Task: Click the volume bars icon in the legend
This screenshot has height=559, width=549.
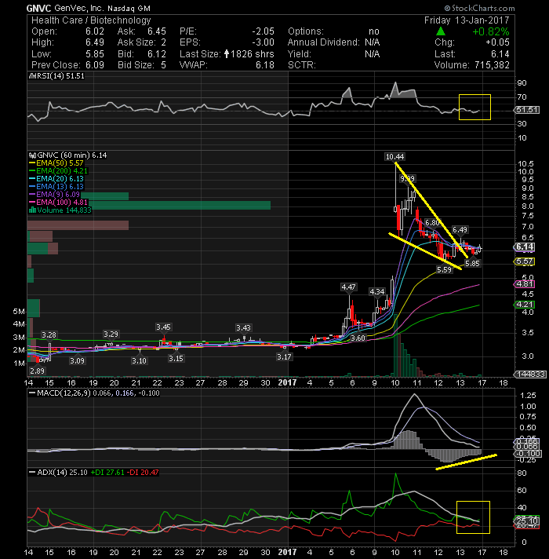Action: (32, 210)
